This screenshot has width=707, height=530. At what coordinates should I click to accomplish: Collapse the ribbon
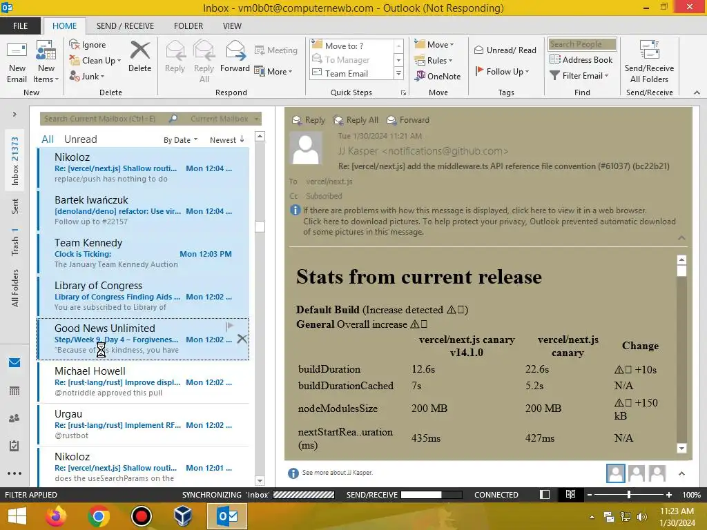point(697,92)
